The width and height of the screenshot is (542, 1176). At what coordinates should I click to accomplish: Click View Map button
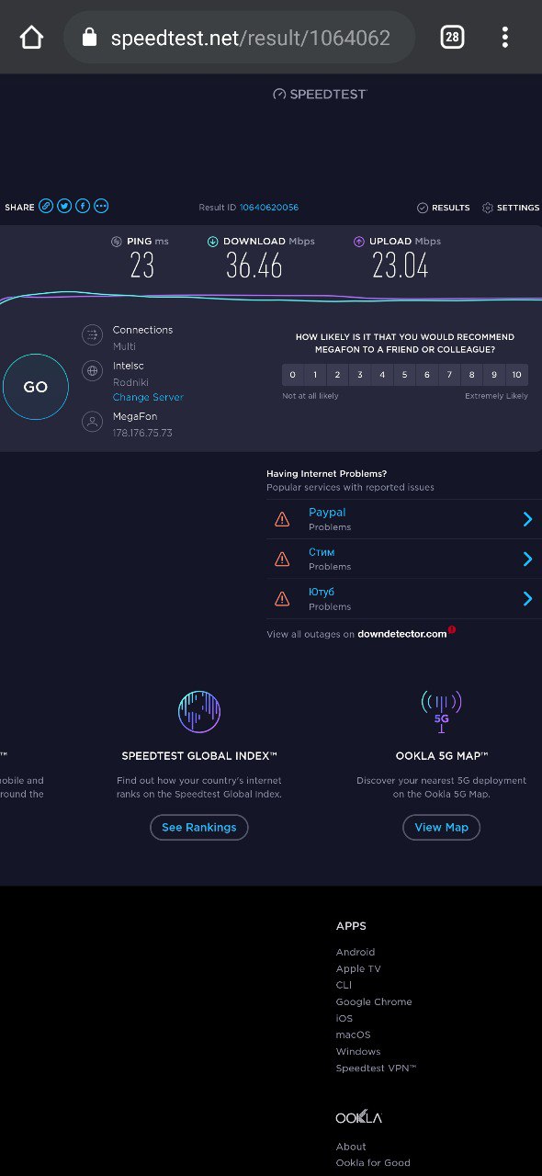441,828
